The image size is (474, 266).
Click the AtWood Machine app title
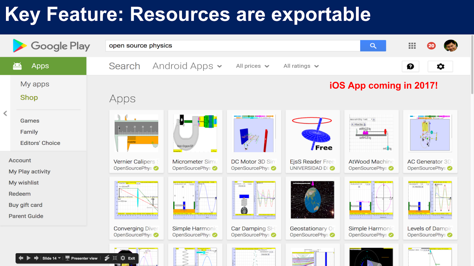(371, 162)
